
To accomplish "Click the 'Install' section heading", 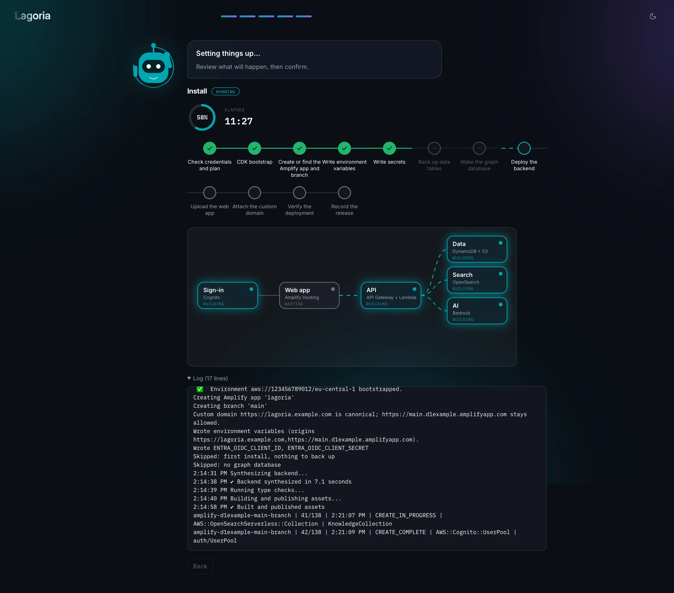I will tap(197, 91).
